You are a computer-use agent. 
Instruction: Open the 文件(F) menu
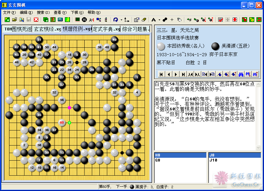(9, 13)
